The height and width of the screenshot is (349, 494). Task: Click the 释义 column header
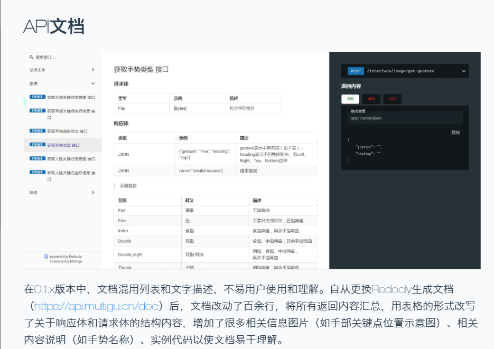click(215, 201)
